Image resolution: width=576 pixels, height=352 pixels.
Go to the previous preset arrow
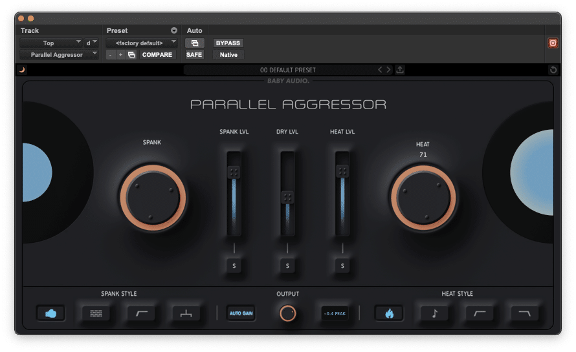tap(380, 70)
